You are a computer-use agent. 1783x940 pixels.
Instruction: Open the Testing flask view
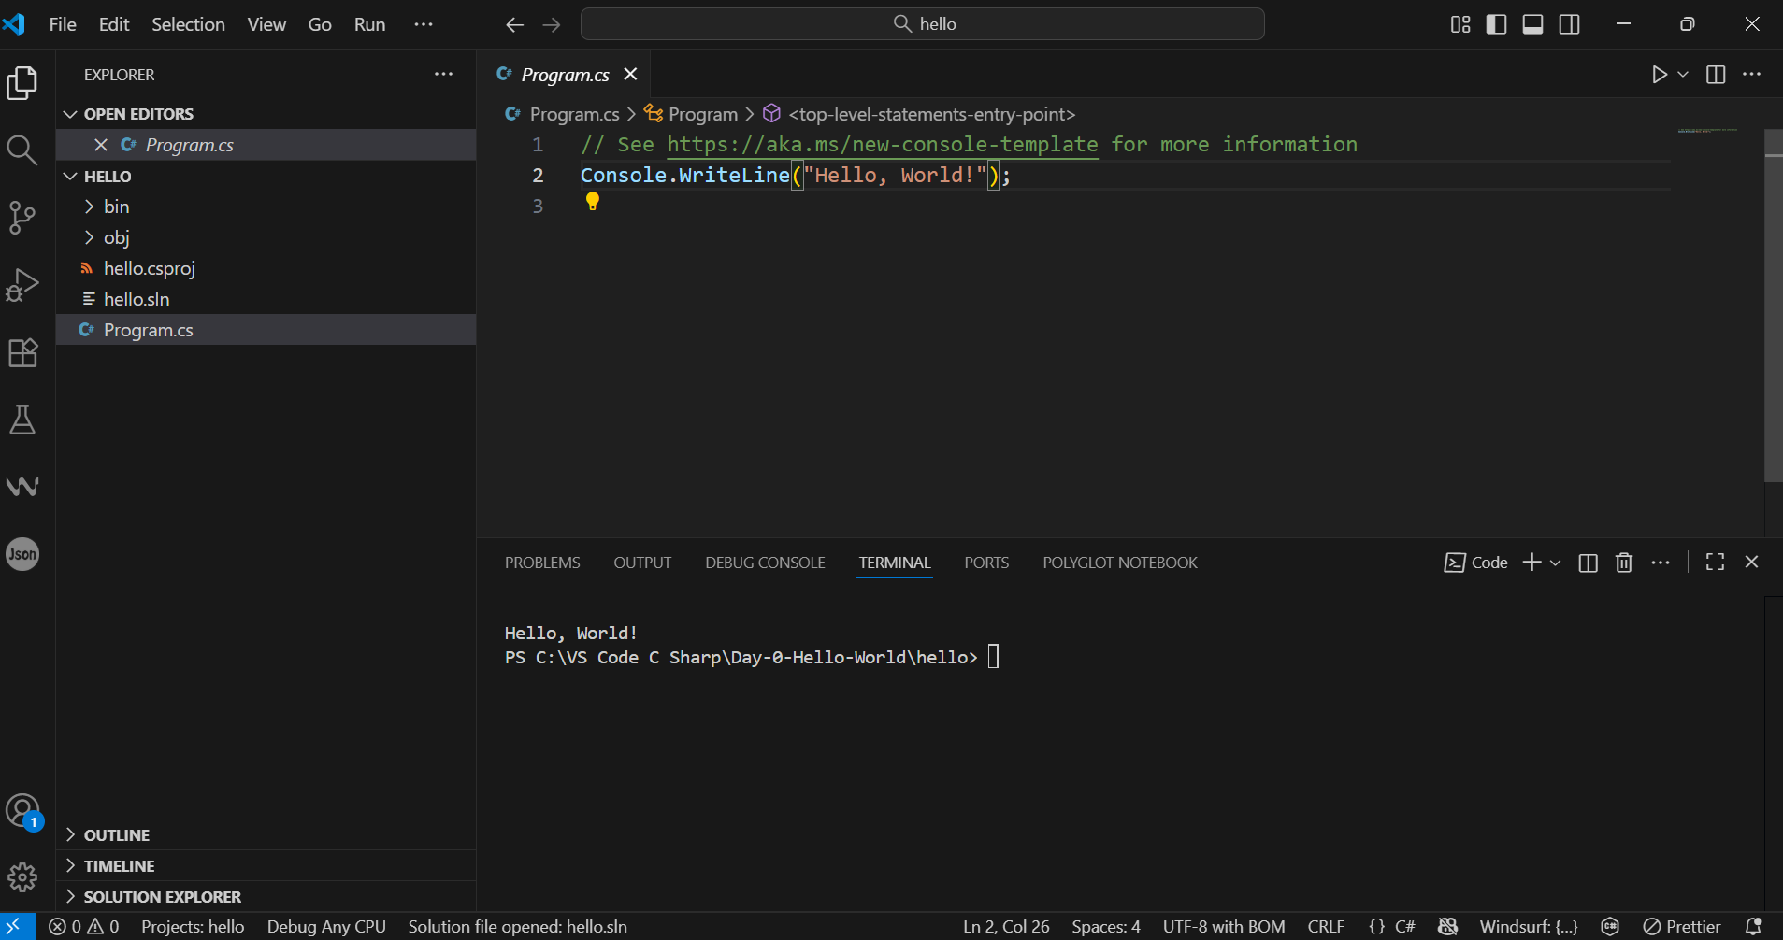pos(22,420)
